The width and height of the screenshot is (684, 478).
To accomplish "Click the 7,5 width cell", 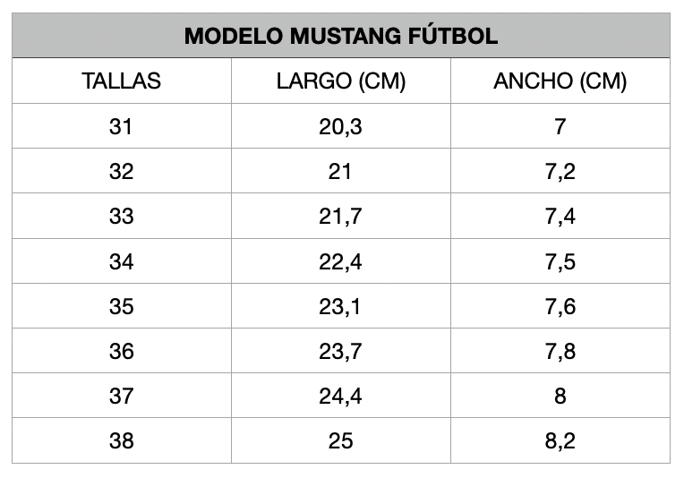I will point(560,261).
